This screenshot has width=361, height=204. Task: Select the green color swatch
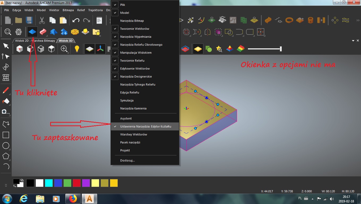pyautogui.click(x=67, y=183)
